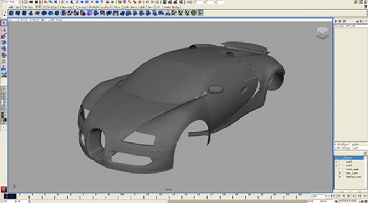Pick the Rotate tool in toolbox
368x203 pixels.
pyautogui.click(x=3, y=49)
